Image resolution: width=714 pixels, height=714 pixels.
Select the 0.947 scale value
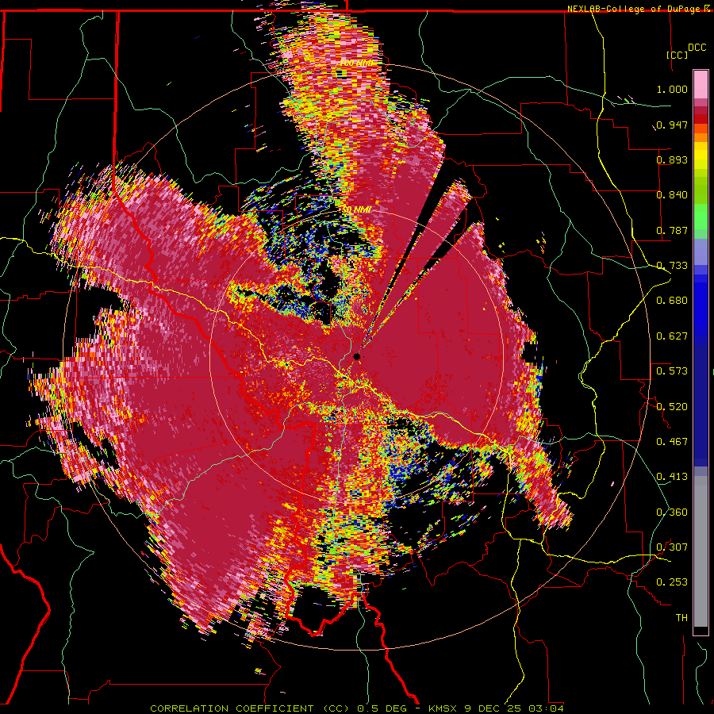[672, 125]
